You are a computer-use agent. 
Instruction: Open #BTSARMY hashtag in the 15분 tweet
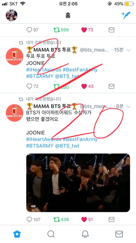[40, 76]
